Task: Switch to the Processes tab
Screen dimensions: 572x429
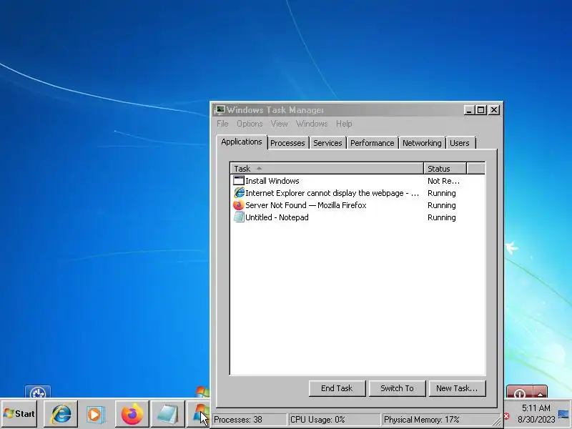Action: (x=287, y=143)
